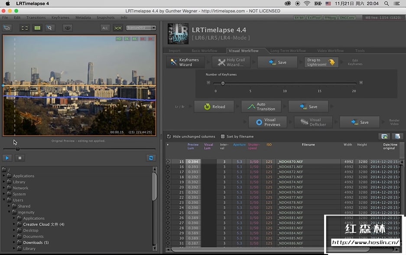Image resolution: width=406 pixels, height=255 pixels.
Task: Expand the Shared folder
Action: [9, 206]
